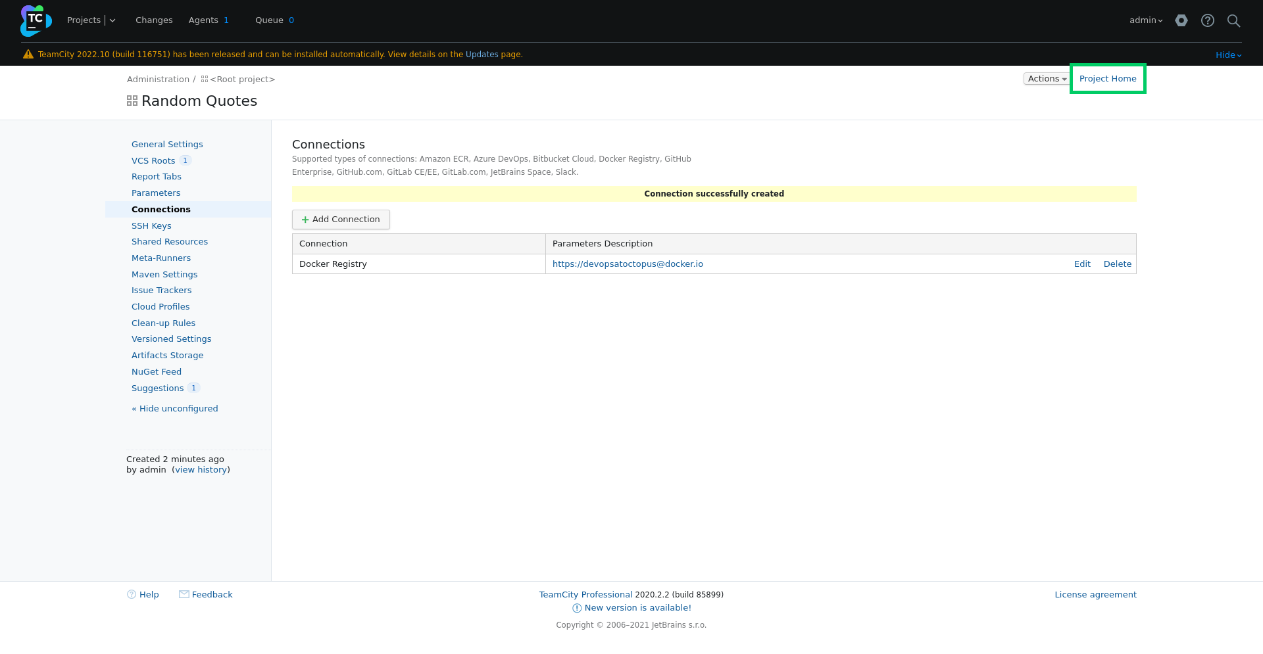Click the Parameters Description column header
1263x654 pixels.
(841, 244)
